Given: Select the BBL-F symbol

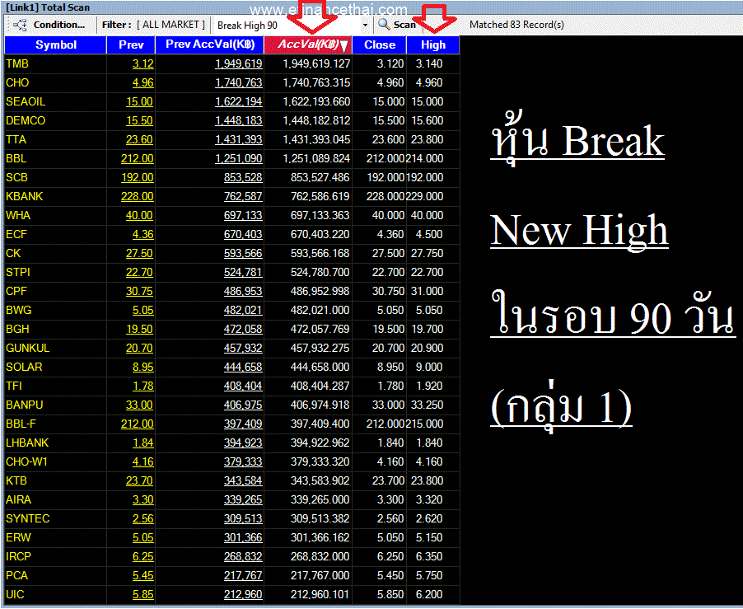Looking at the screenshot, I should point(21,424).
